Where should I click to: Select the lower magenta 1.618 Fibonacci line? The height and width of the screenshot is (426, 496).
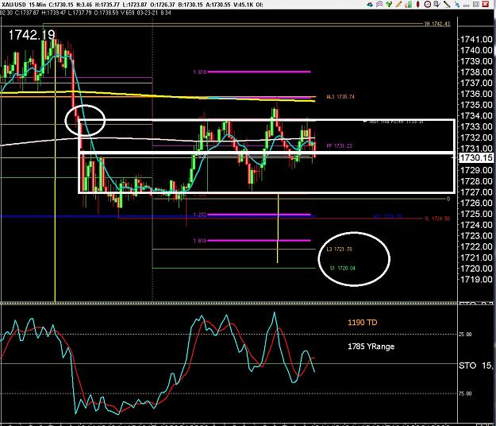pos(259,240)
